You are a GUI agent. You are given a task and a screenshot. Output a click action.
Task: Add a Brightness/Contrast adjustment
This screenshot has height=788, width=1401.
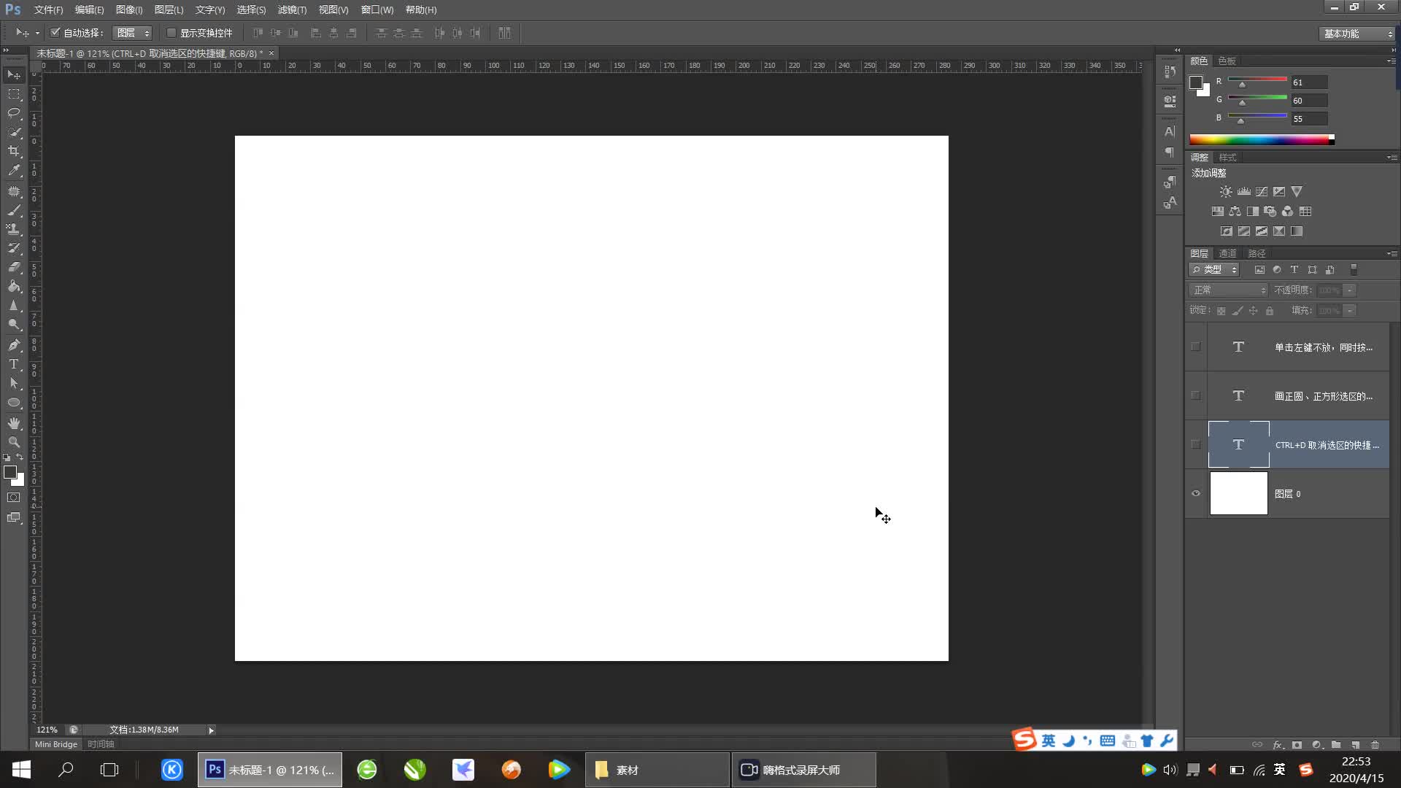1226,192
